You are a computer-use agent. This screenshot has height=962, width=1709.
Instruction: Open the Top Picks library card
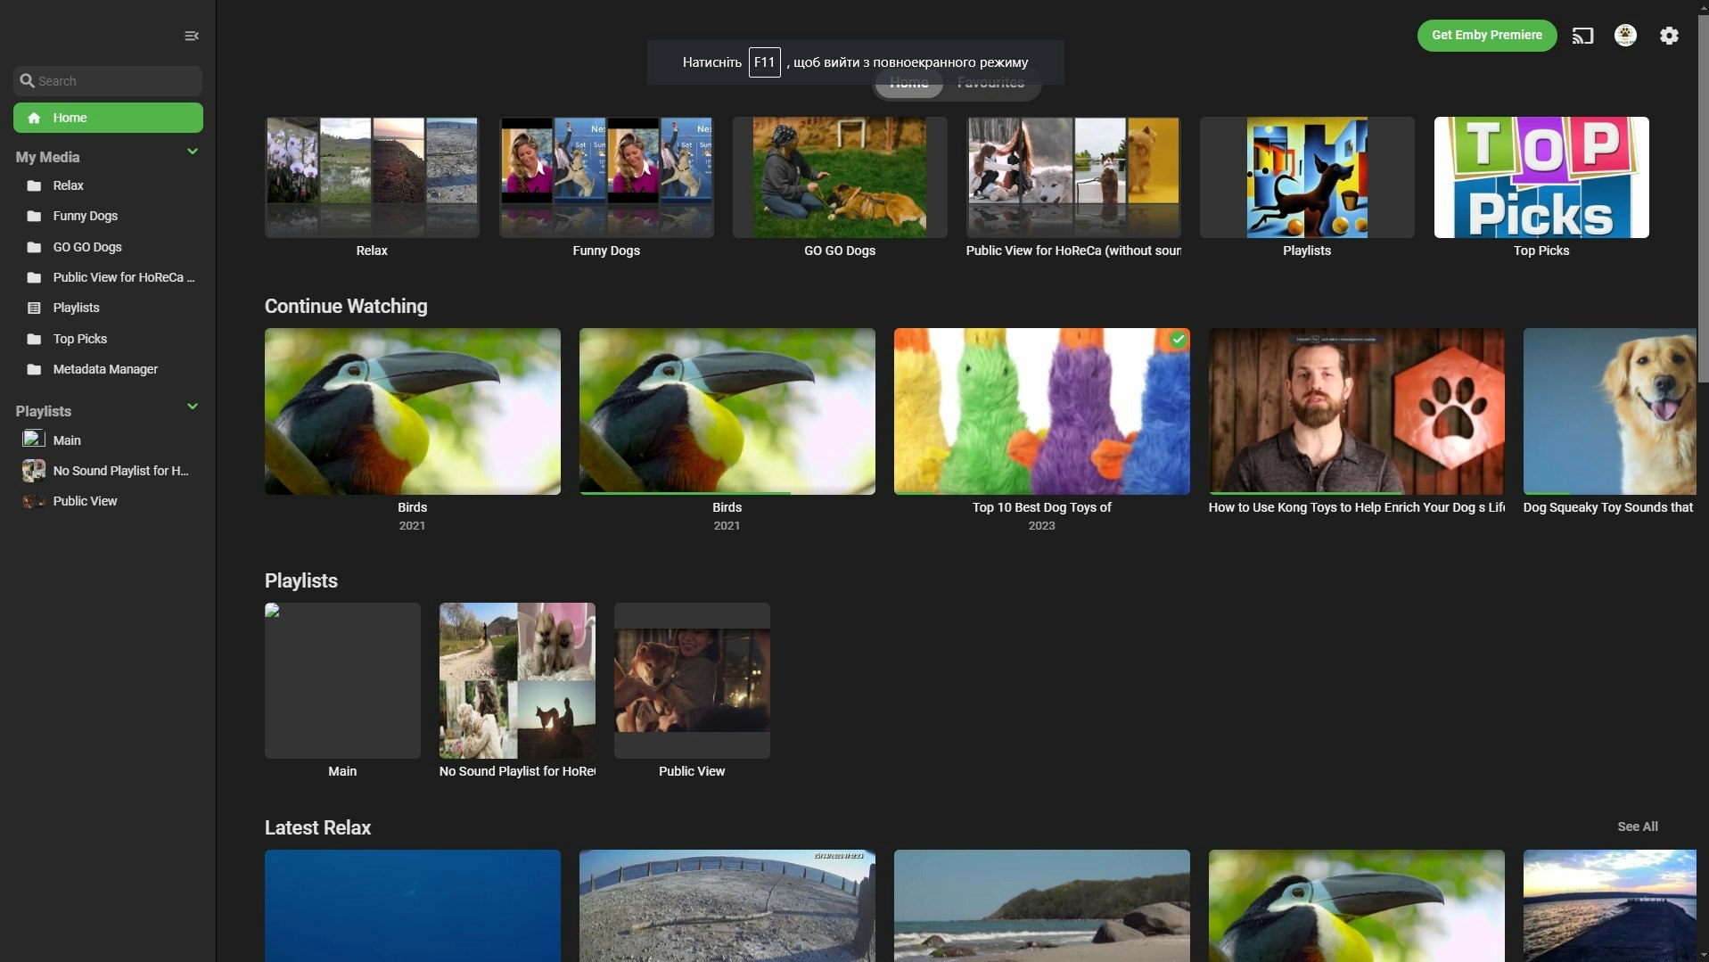[x=1541, y=177]
